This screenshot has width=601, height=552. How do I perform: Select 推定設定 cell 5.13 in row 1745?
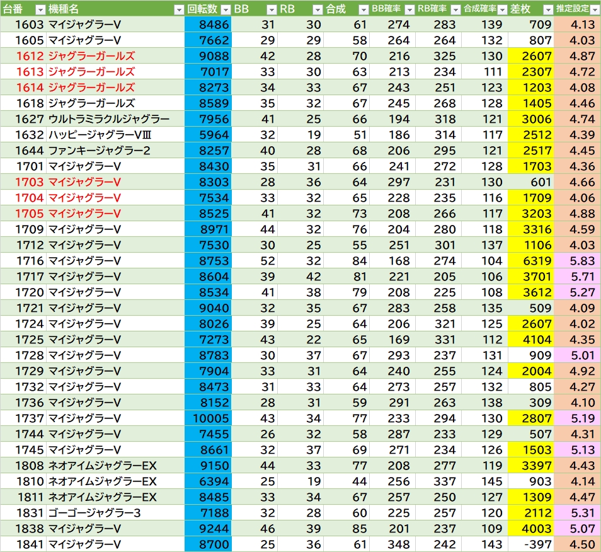click(x=577, y=450)
